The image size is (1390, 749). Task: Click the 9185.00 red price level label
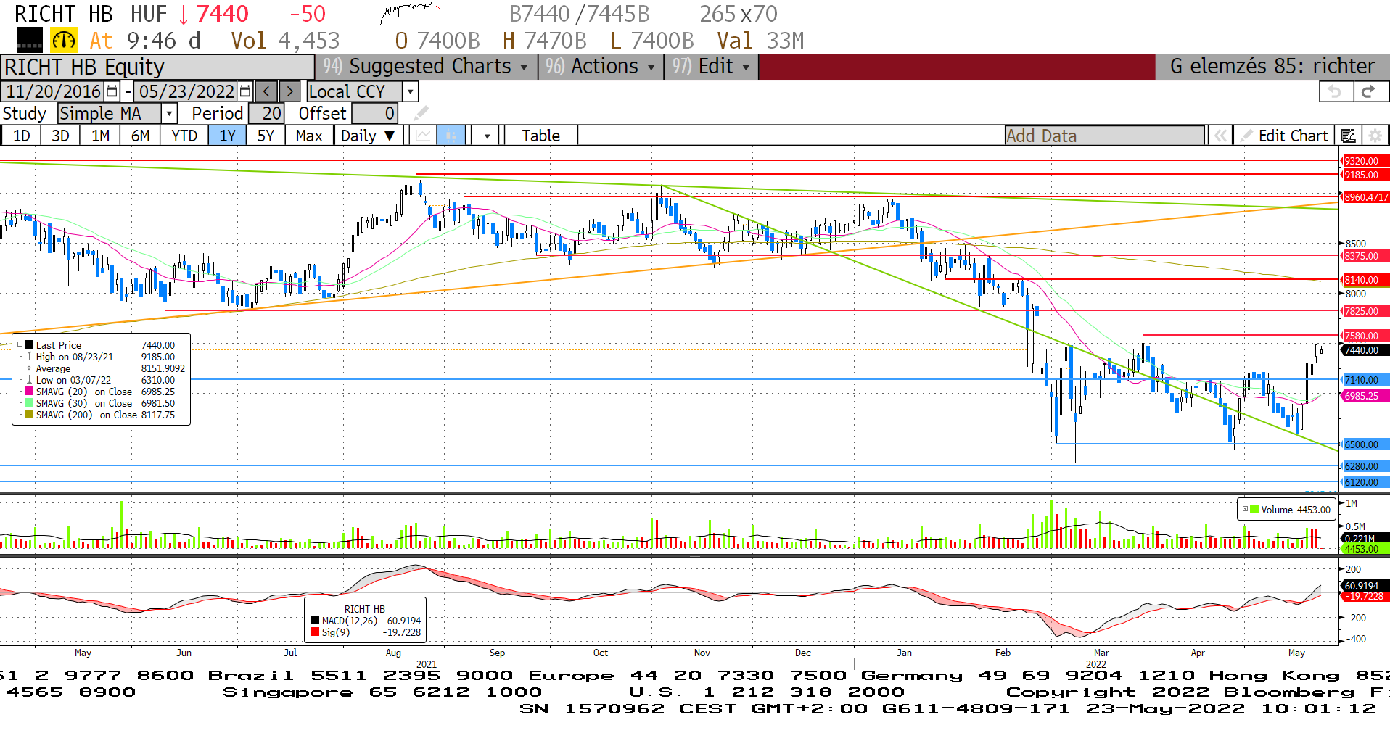(1365, 175)
